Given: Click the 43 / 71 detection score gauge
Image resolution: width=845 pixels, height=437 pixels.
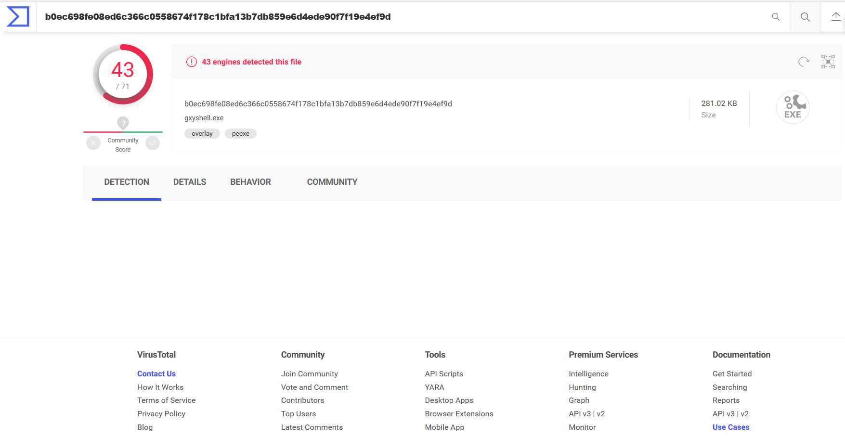Looking at the screenshot, I should click(x=123, y=75).
